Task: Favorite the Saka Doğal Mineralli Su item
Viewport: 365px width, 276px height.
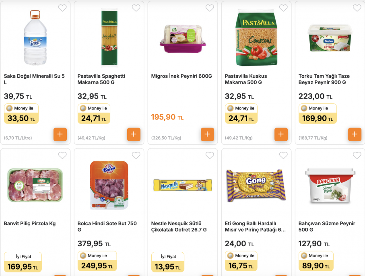Action: (x=62, y=8)
